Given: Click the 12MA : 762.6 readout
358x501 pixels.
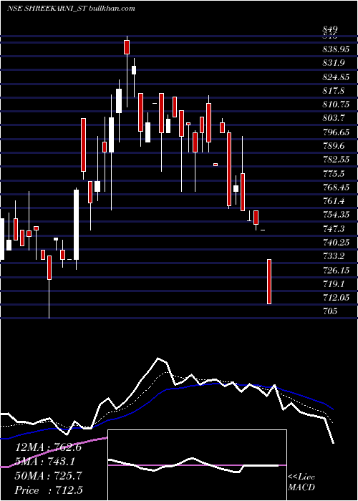Looking at the screenshot, I should 48,447.
